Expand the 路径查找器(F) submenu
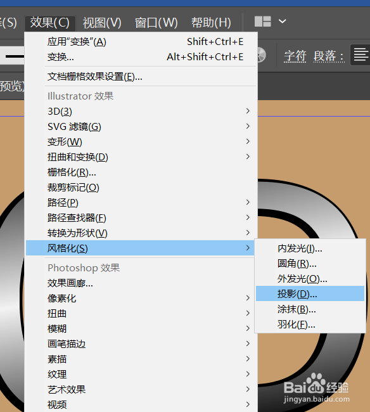The height and width of the screenshot is (412, 370). [141, 218]
